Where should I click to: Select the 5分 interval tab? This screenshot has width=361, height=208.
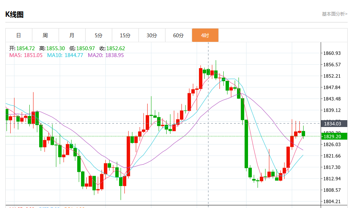[x=99, y=35]
